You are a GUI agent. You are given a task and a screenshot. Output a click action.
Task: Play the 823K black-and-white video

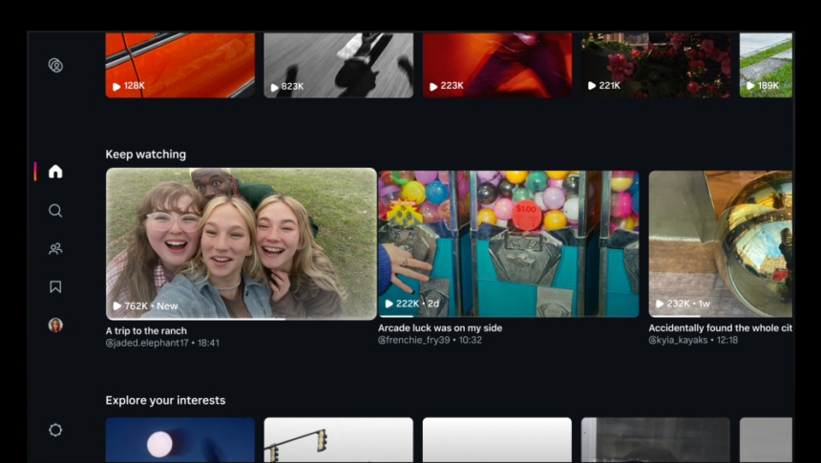pyautogui.click(x=338, y=65)
